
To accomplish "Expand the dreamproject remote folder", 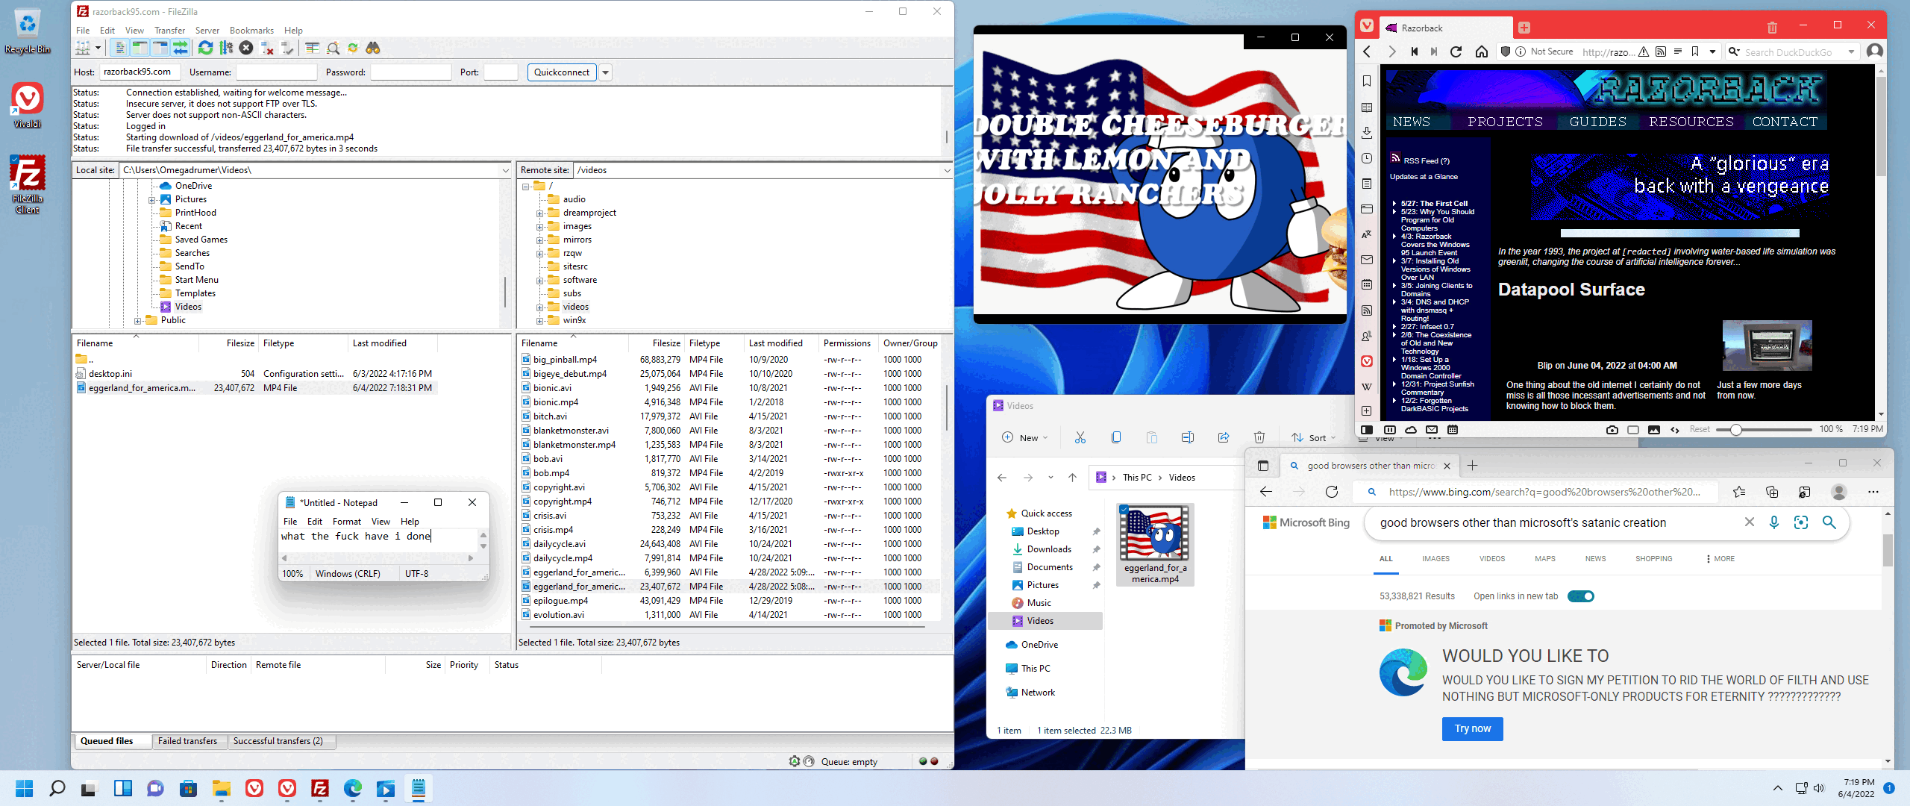I will tap(539, 213).
